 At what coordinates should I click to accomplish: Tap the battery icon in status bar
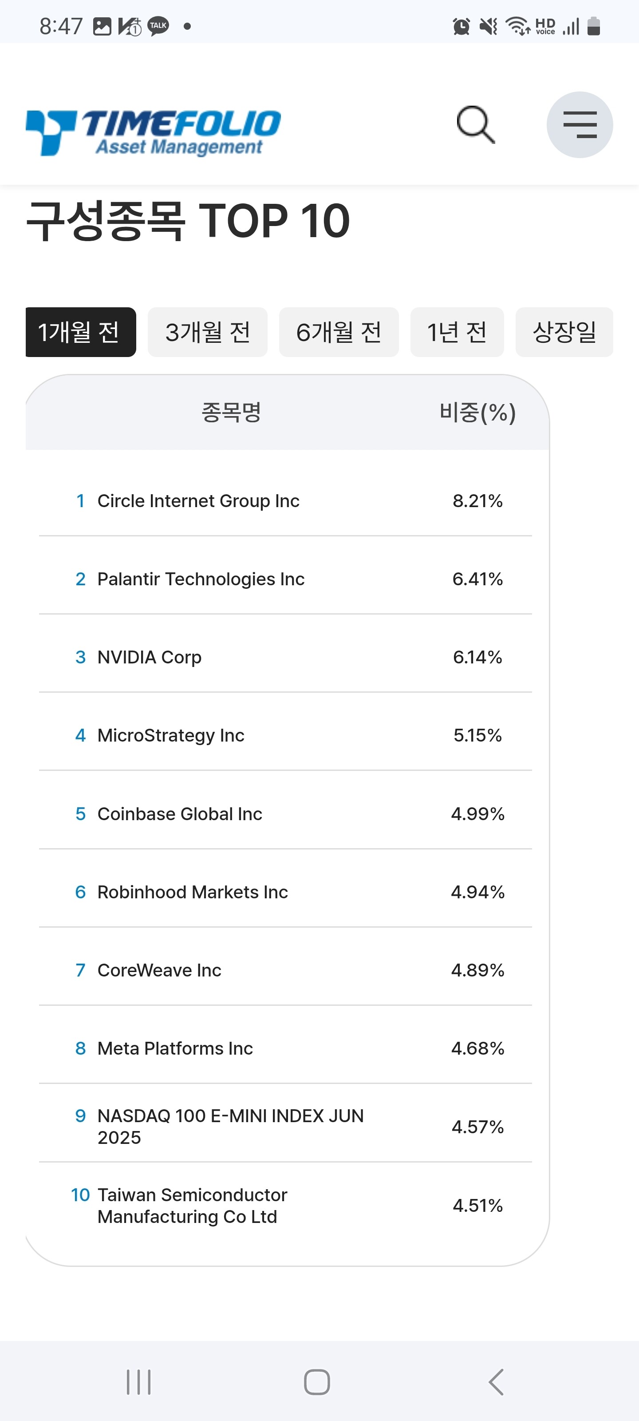pos(593,26)
